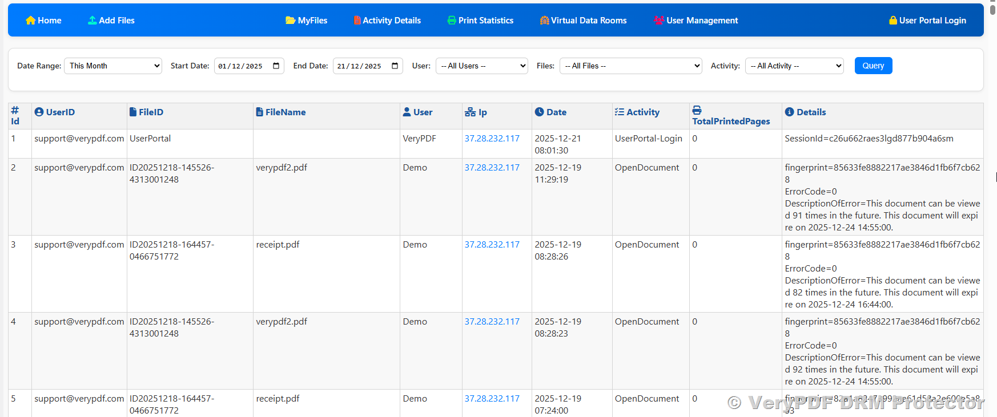This screenshot has height=417, width=997.
Task: Click the Start Date input field
Action: [243, 66]
